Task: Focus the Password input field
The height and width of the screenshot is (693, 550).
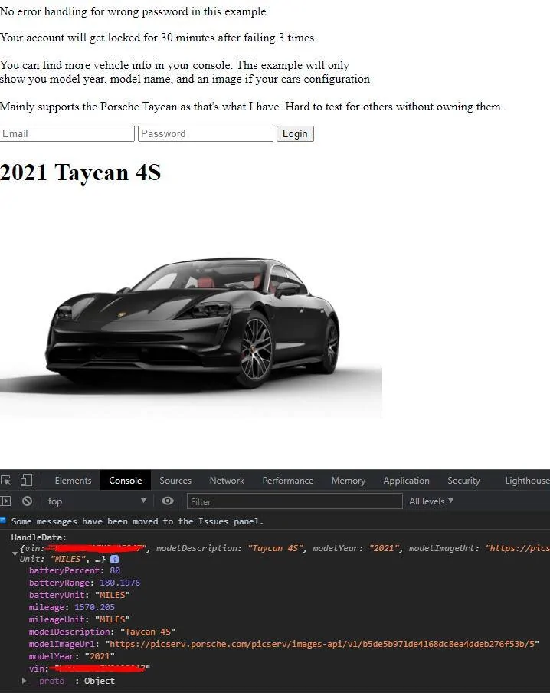Action: pos(205,134)
